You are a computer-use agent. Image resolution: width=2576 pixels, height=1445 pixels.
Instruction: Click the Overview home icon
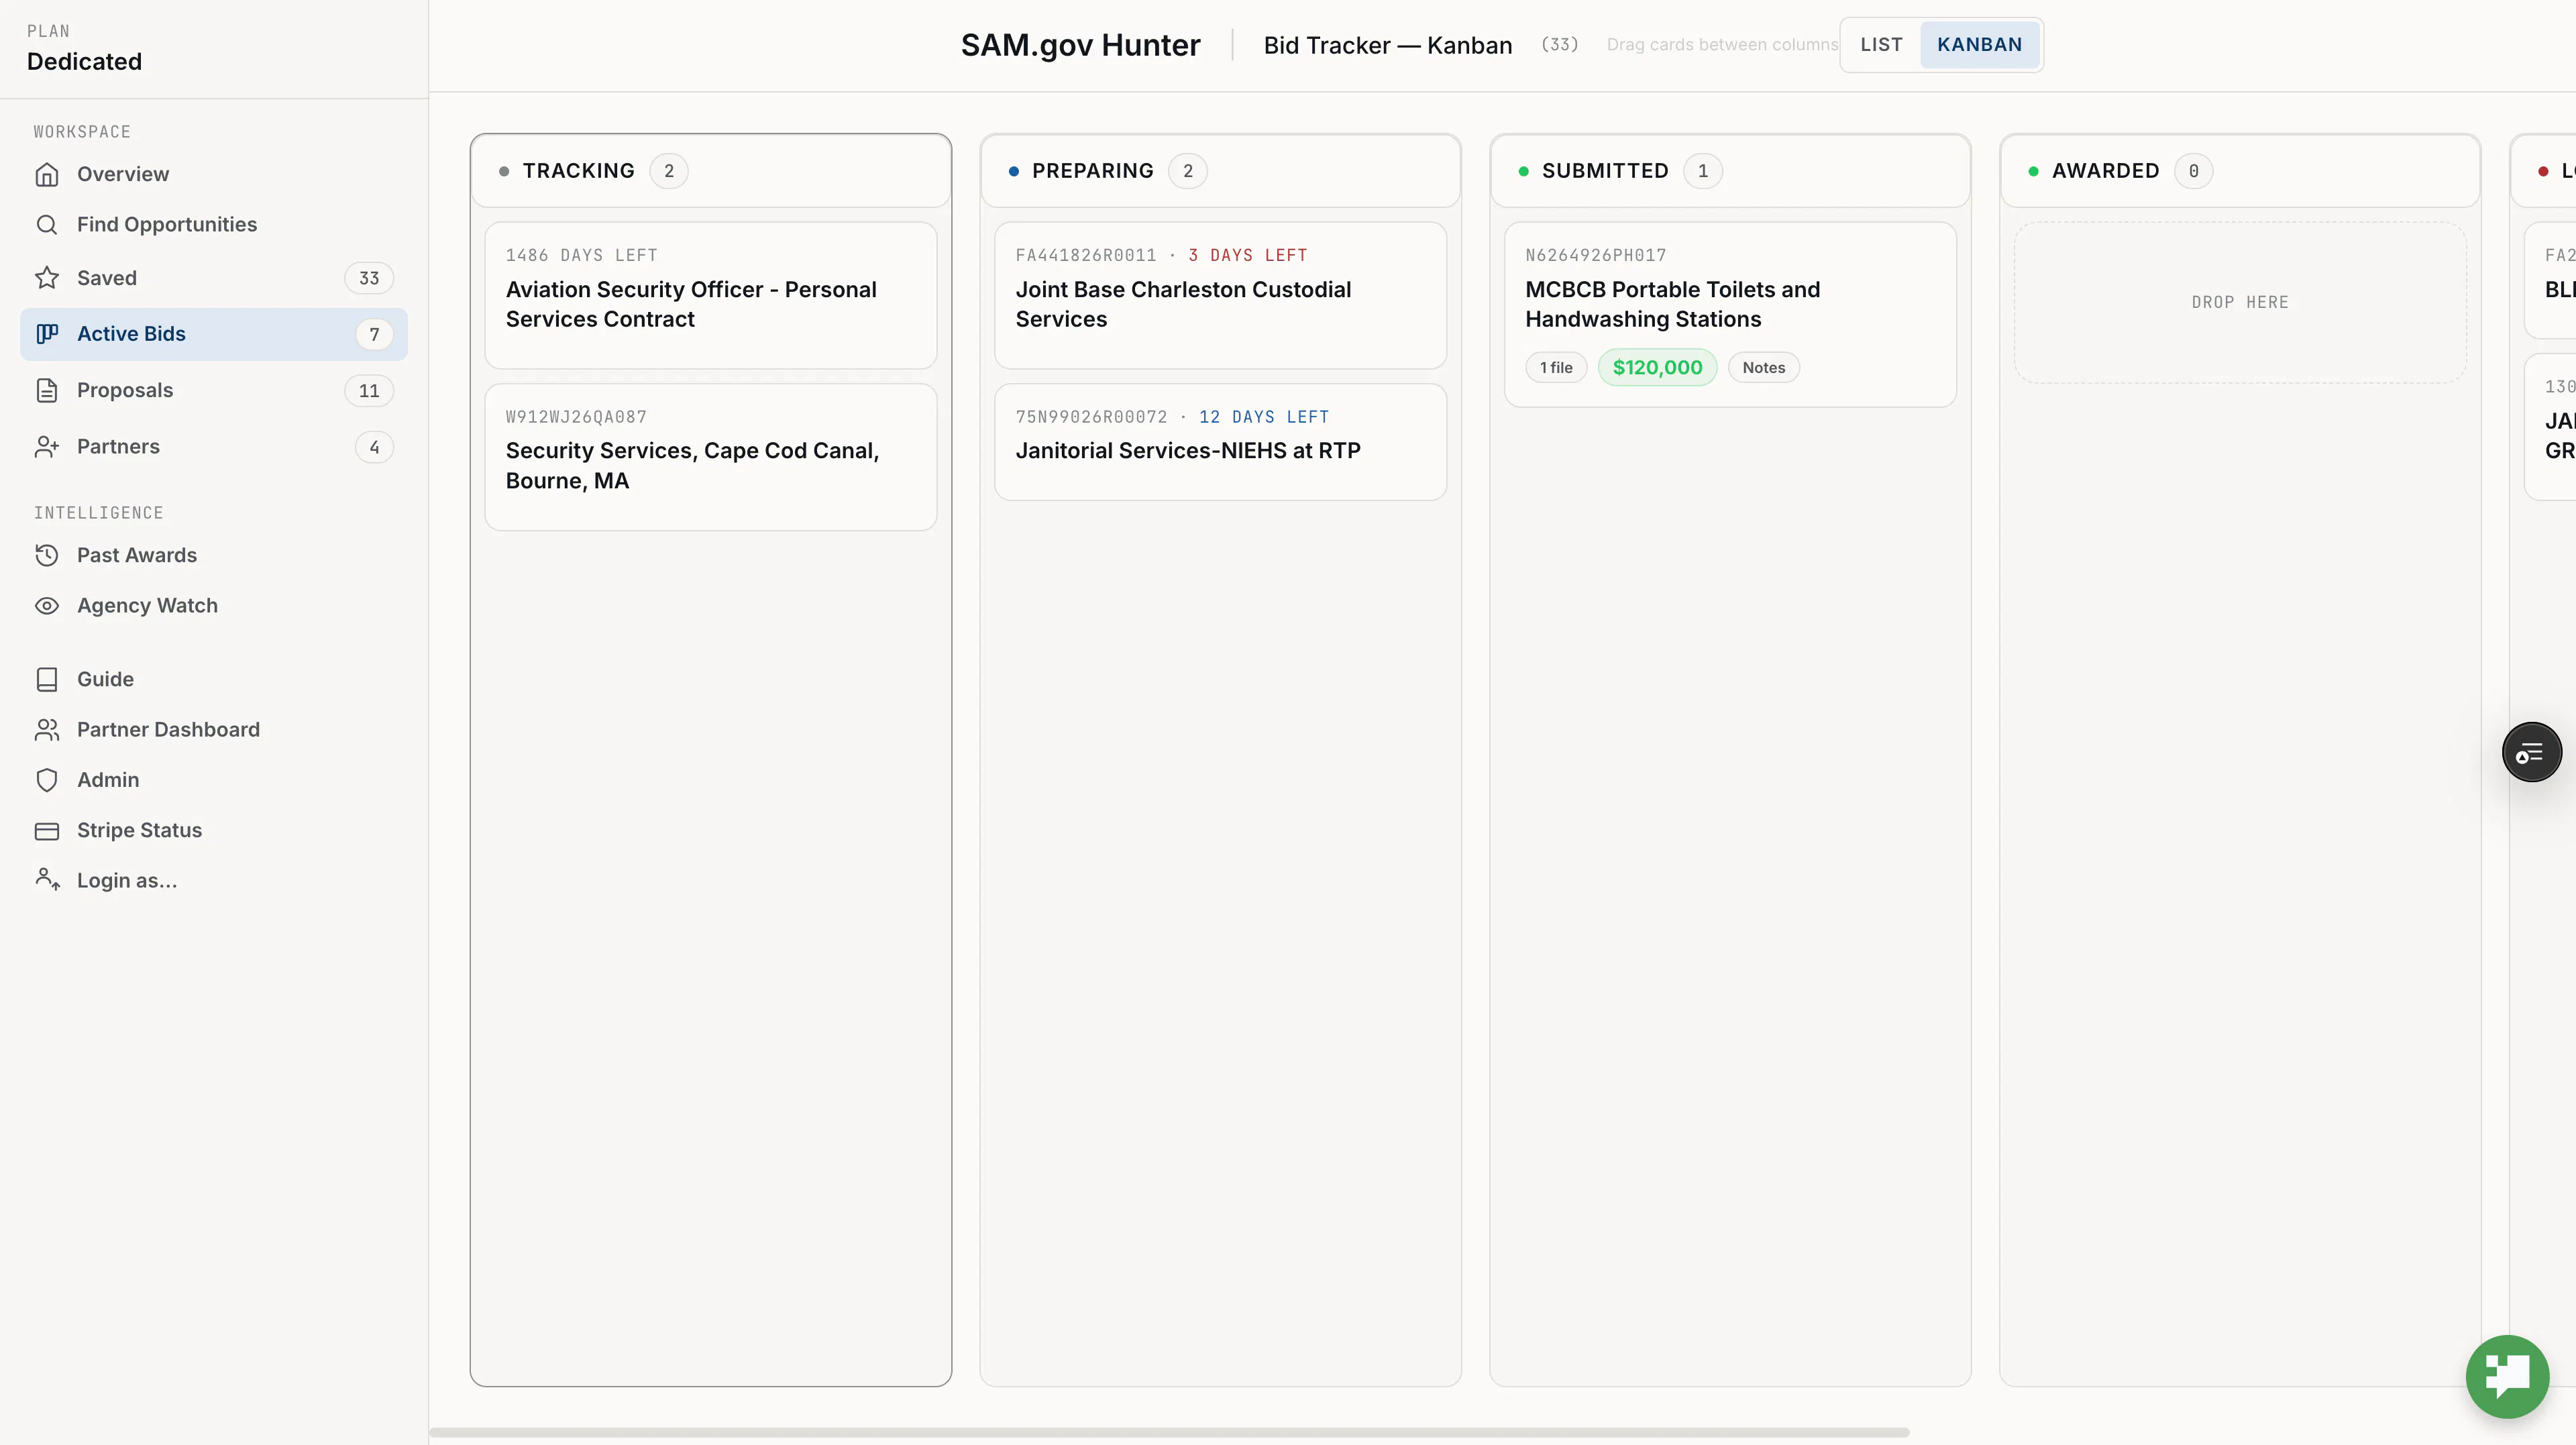pyautogui.click(x=47, y=174)
